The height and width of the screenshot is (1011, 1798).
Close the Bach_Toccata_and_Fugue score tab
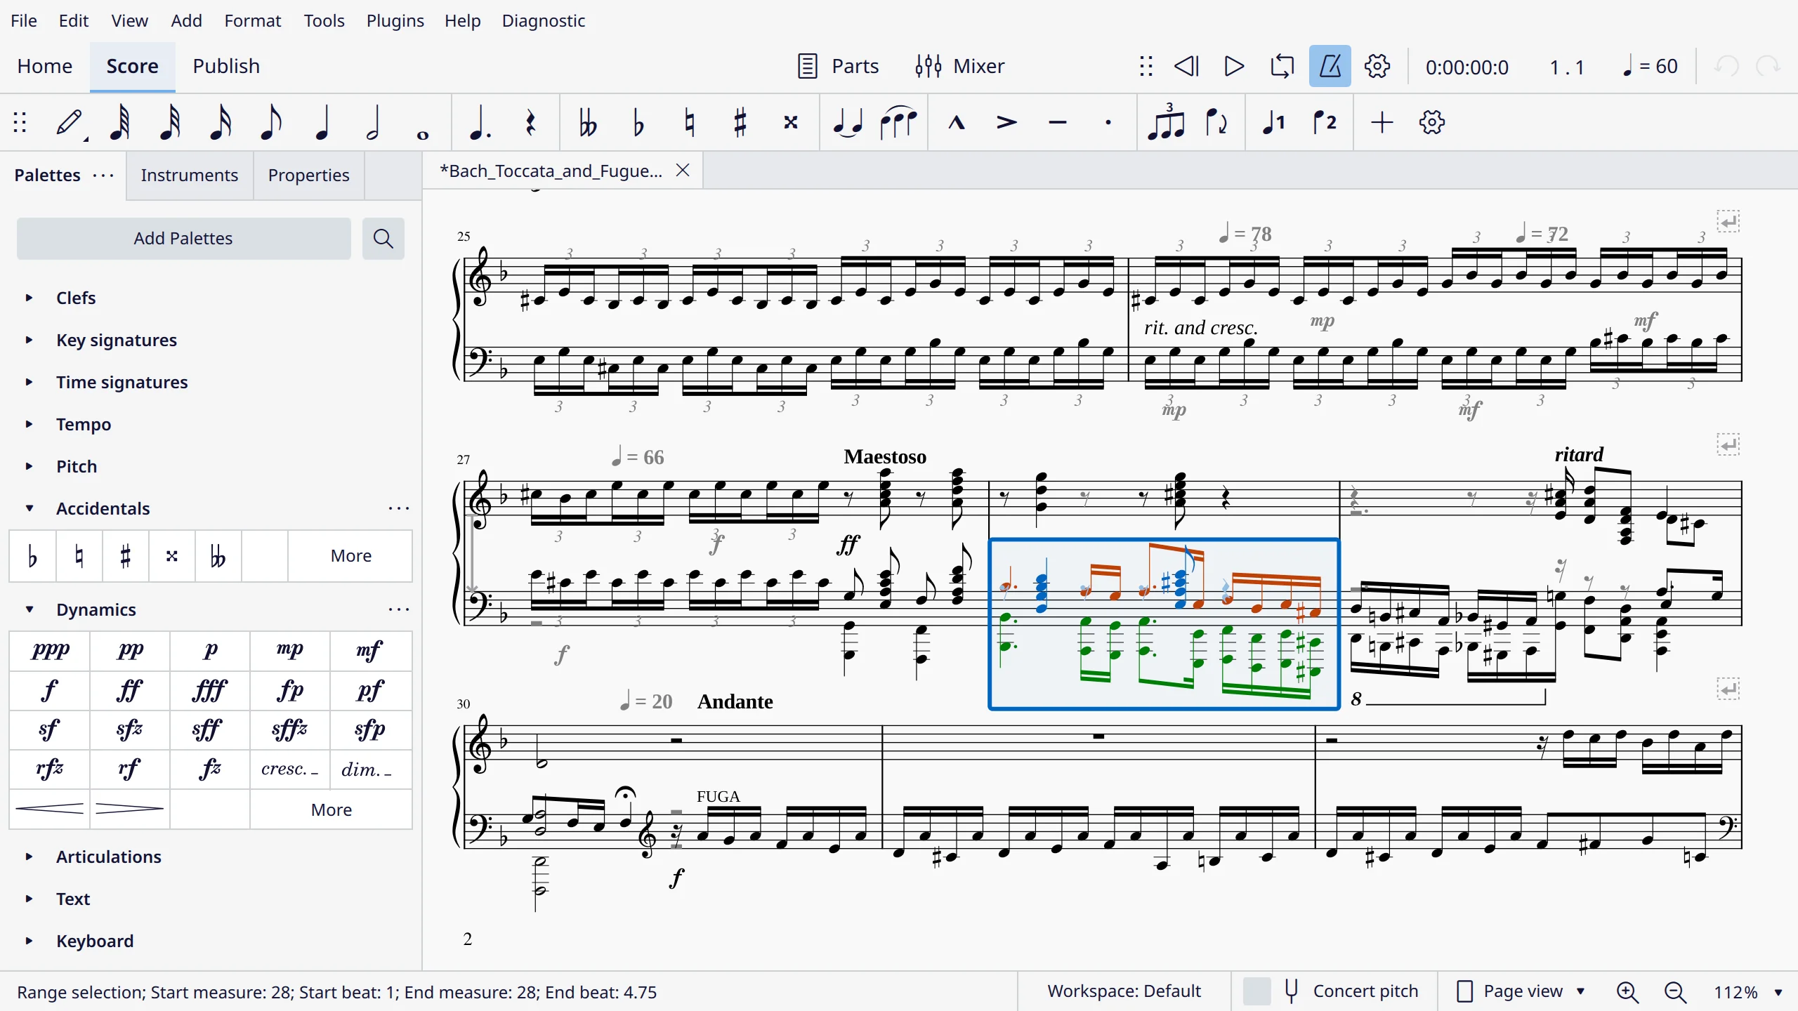[x=683, y=171]
